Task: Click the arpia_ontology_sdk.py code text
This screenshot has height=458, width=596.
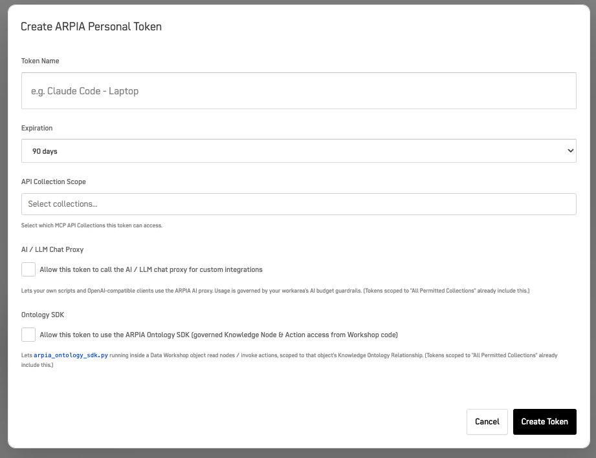Action: pyautogui.click(x=71, y=355)
